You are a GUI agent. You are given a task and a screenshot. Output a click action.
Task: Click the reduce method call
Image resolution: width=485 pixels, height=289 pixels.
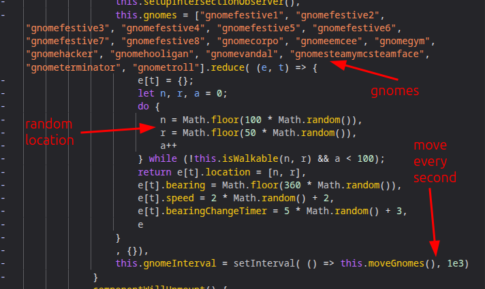[x=225, y=68]
